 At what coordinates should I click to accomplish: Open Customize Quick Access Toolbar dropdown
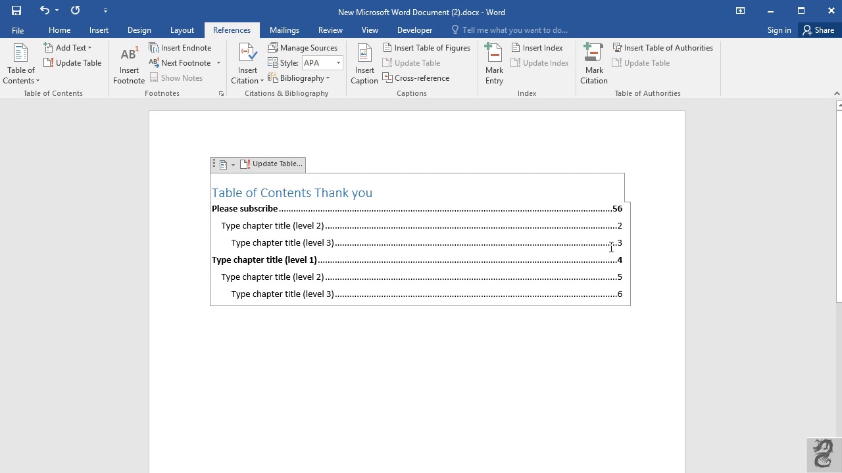point(105,11)
